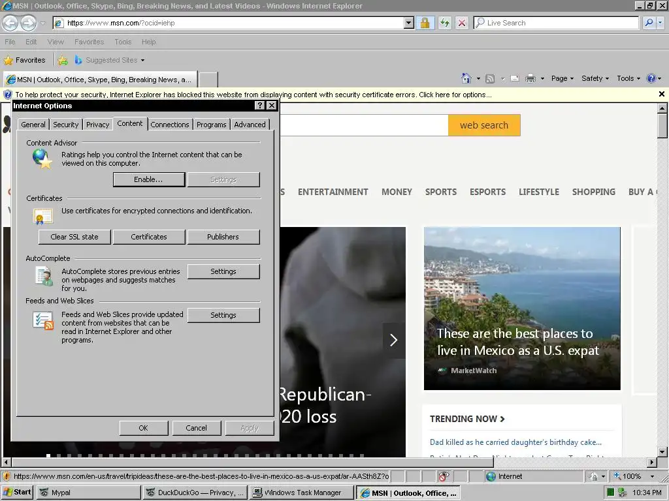The height and width of the screenshot is (501, 669).
Task: Go forward with the Forward arrow button
Action: tap(29, 23)
